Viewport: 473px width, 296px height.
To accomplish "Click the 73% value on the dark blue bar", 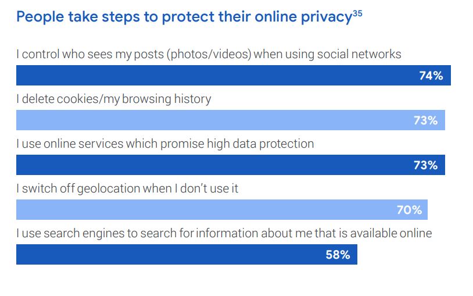I will pos(425,165).
